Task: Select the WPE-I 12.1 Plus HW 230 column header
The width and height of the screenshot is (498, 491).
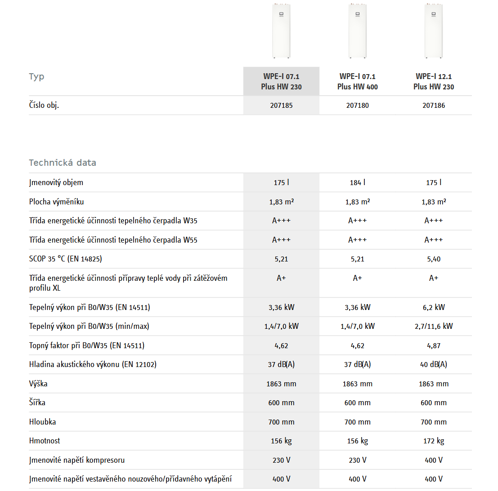Action: 434,81
